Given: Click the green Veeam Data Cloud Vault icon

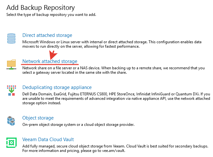Looking at the screenshot, I should tap(11, 142).
